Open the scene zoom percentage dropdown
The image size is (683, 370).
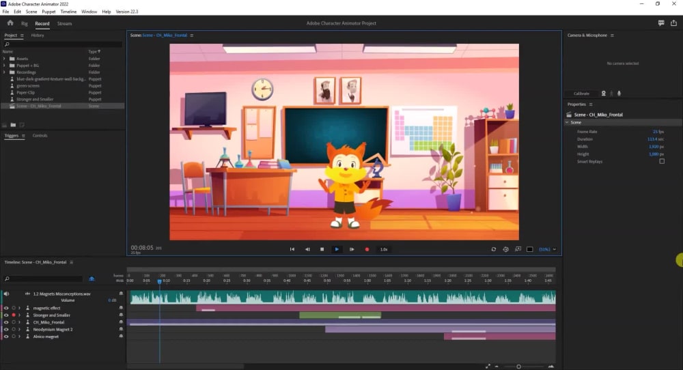(547, 249)
